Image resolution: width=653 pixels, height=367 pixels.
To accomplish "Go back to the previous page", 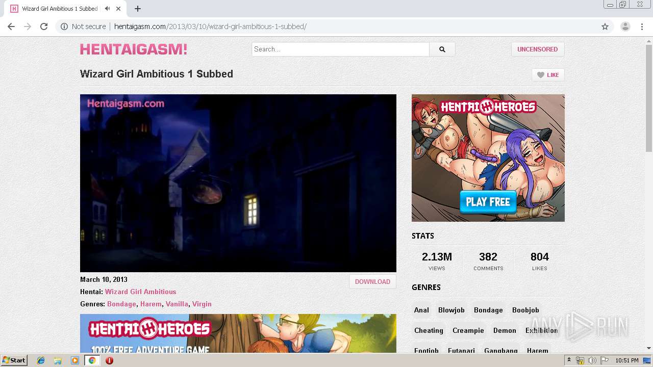I will coord(11,27).
